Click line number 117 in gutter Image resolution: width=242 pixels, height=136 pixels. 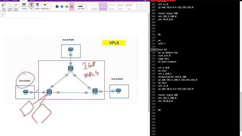(153, 49)
